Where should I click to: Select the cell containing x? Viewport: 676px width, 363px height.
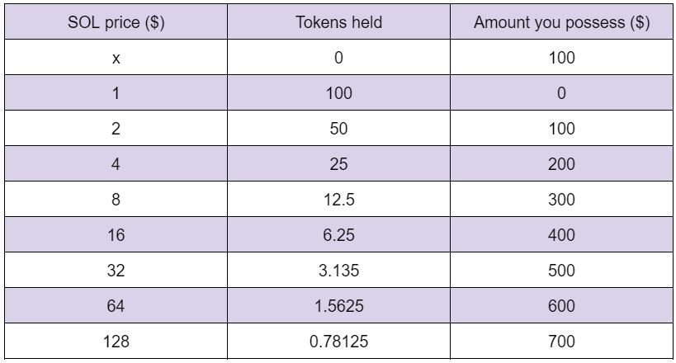(116, 58)
